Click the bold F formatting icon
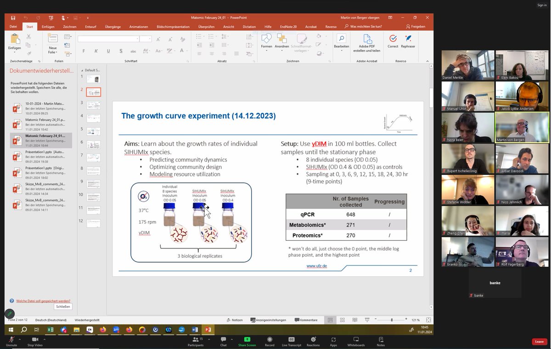 84,51
